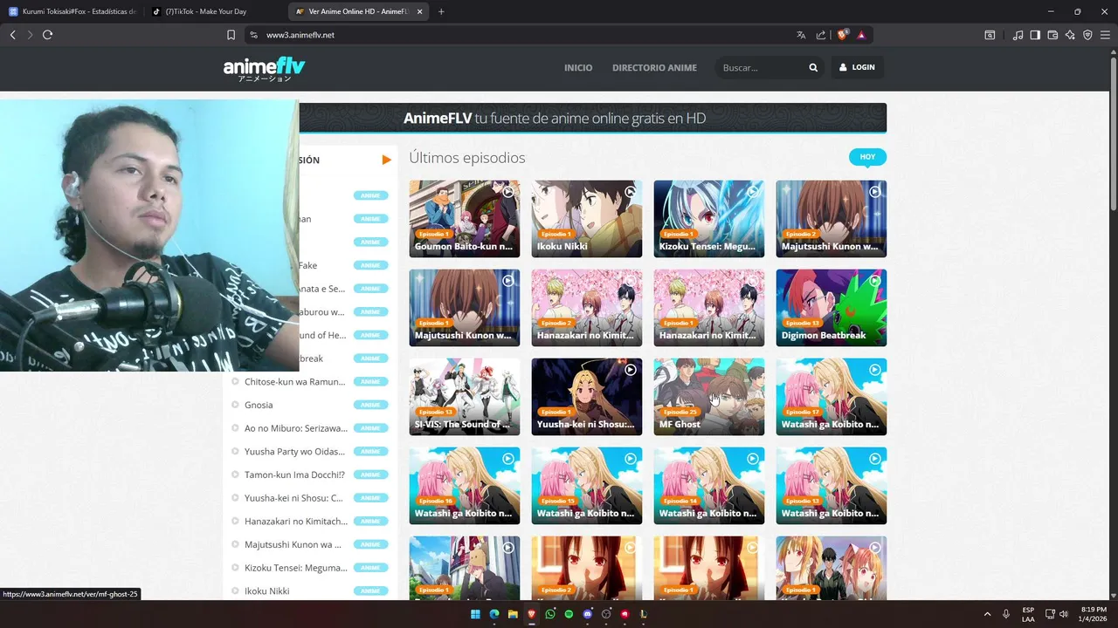Go to INICIO in site navigation
Viewport: 1118px width, 628px height.
578,67
